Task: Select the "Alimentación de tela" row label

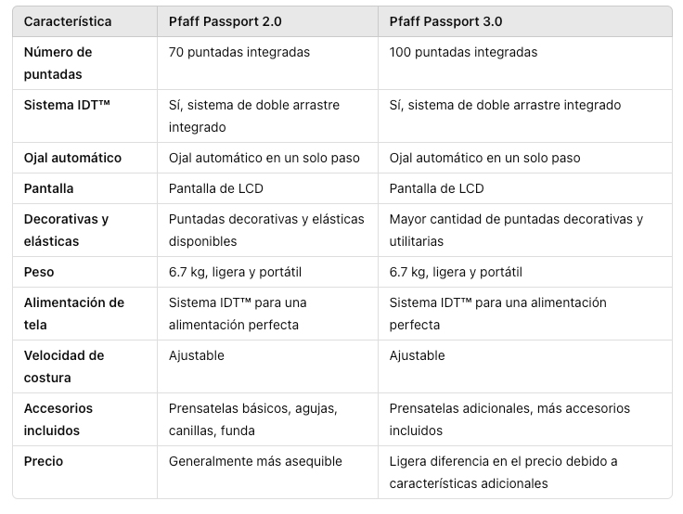Action: pyautogui.click(x=73, y=314)
